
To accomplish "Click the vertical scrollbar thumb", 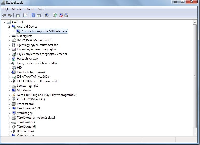I will coord(195,76).
